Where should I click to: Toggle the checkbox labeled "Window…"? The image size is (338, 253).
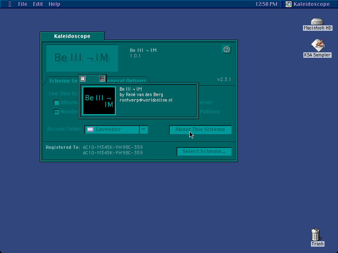pyautogui.click(x=56, y=112)
